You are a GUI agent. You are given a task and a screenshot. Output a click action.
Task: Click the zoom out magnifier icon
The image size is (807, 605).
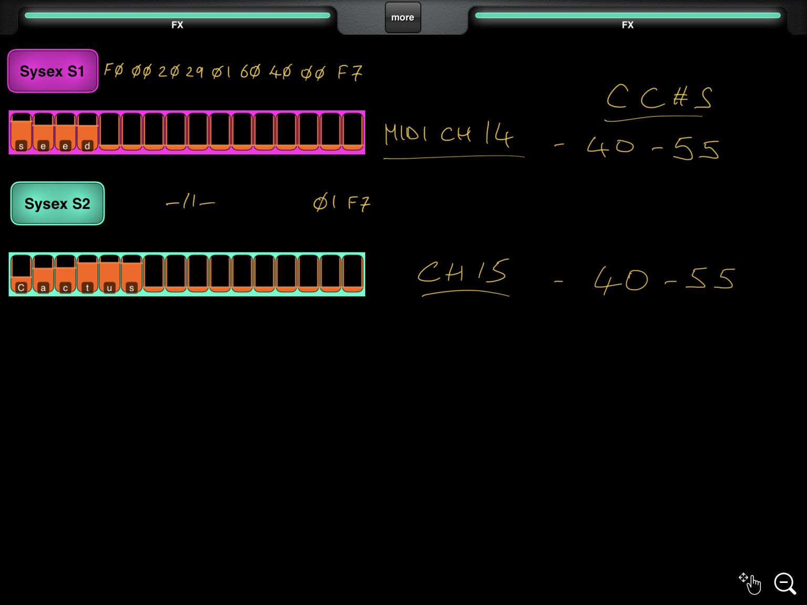pos(785,583)
